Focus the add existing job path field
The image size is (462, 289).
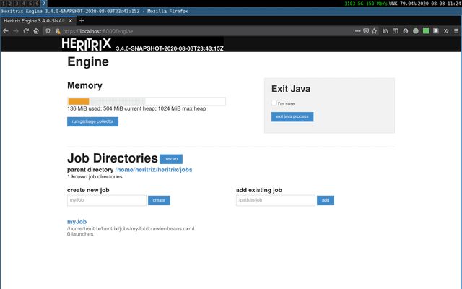click(x=276, y=200)
